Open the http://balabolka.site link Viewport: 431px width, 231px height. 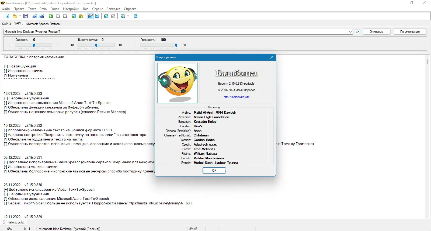[237, 97]
